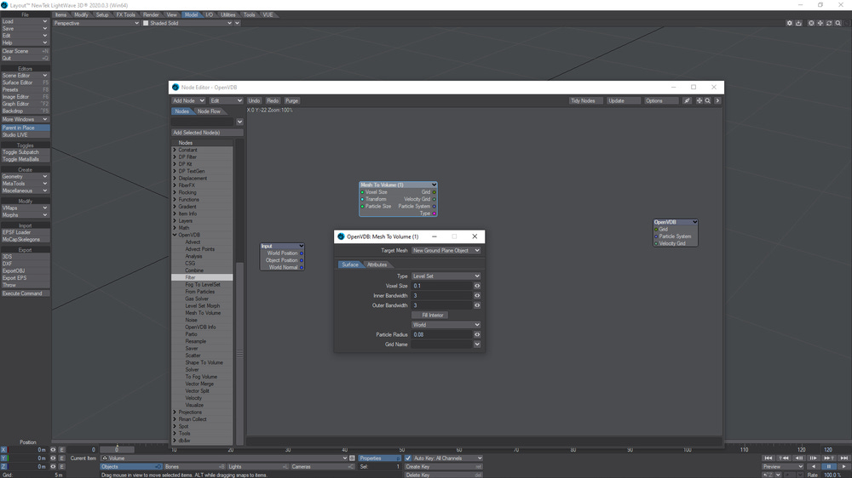Click the viewport move (pan) cross-arrows icon
The width and height of the screenshot is (852, 478).
[x=820, y=23]
